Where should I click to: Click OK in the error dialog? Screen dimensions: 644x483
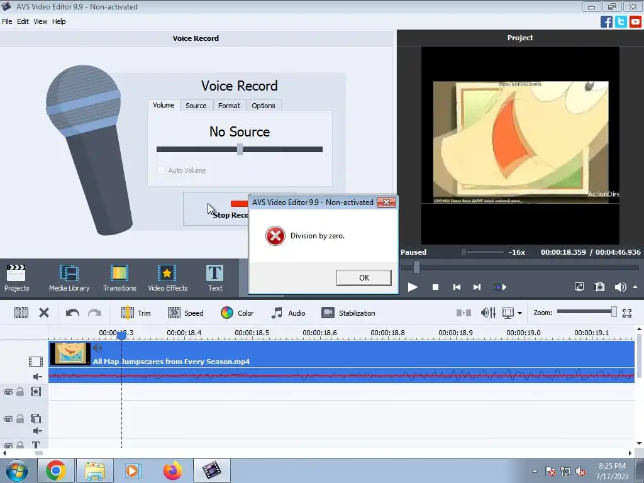coord(364,277)
